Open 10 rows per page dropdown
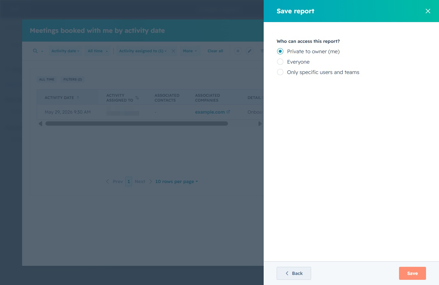Viewport: 439px width, 285px height. coord(177,181)
